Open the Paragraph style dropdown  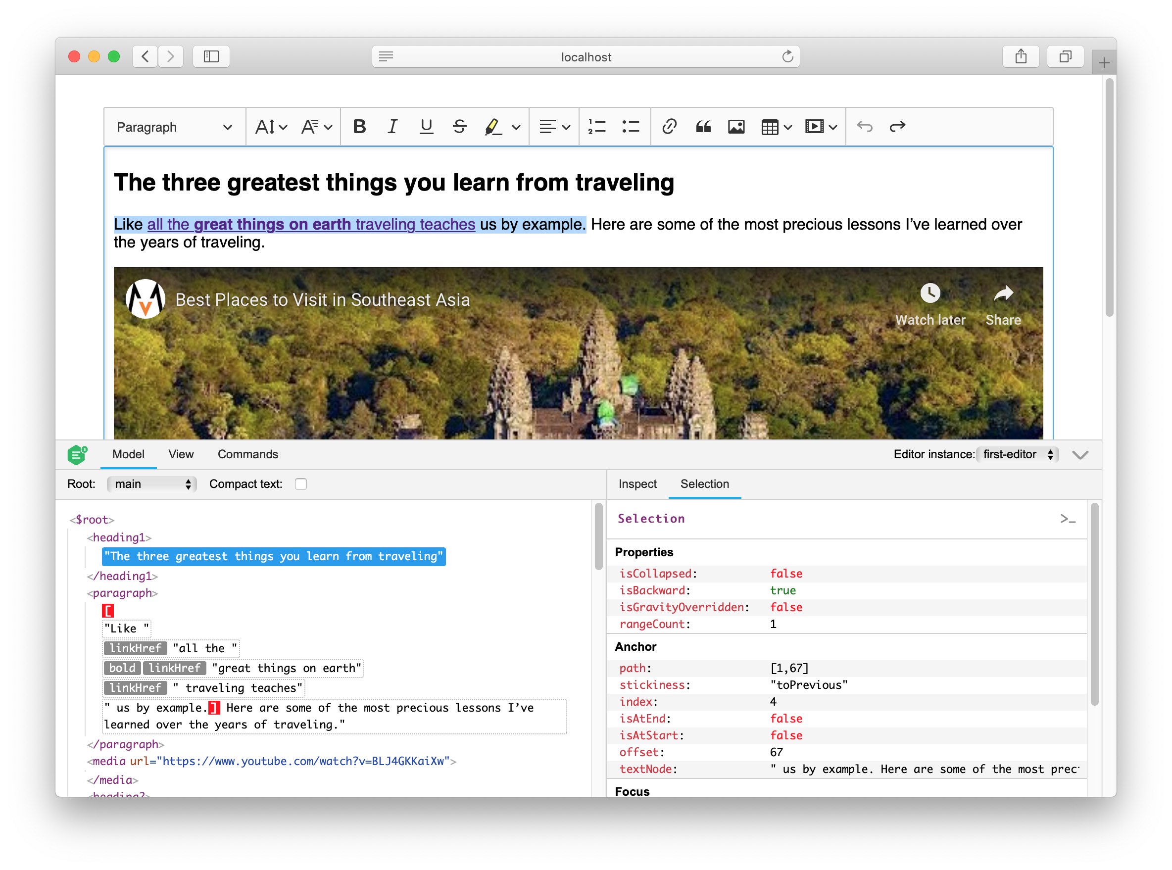(174, 127)
